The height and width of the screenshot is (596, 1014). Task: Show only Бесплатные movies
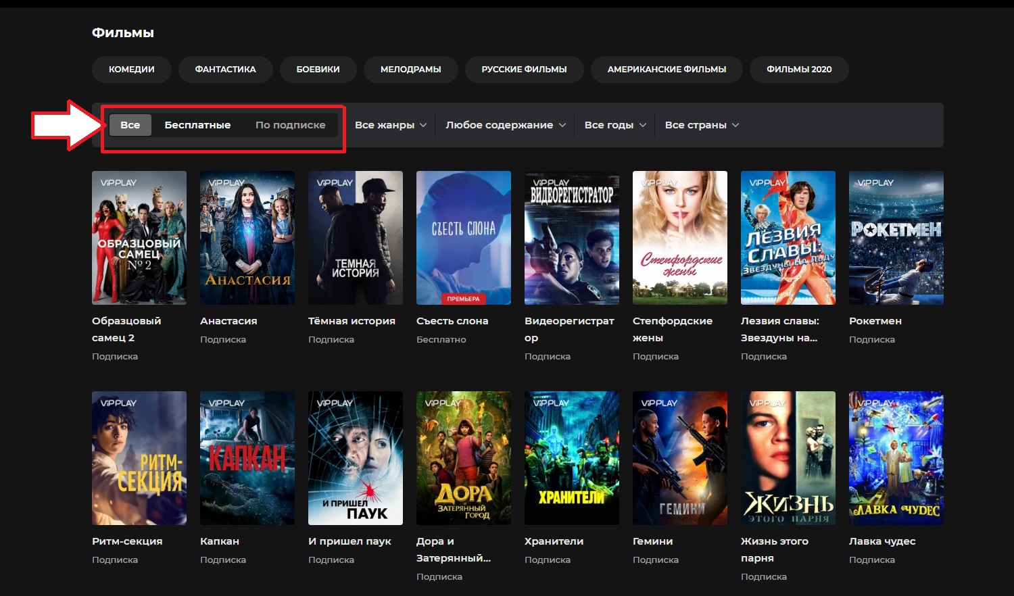click(197, 125)
